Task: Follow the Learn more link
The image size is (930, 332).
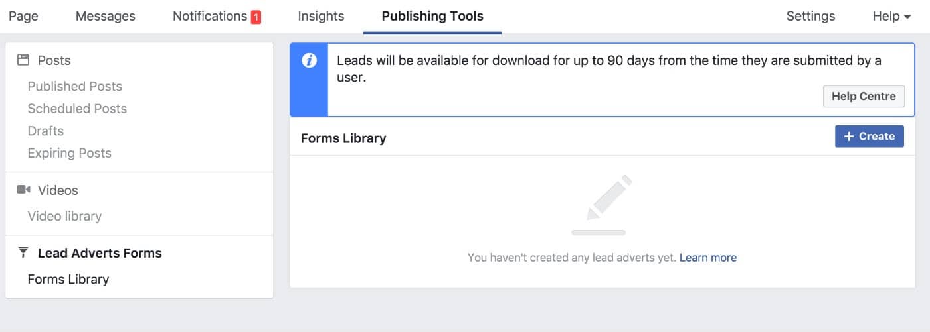Action: tap(707, 258)
